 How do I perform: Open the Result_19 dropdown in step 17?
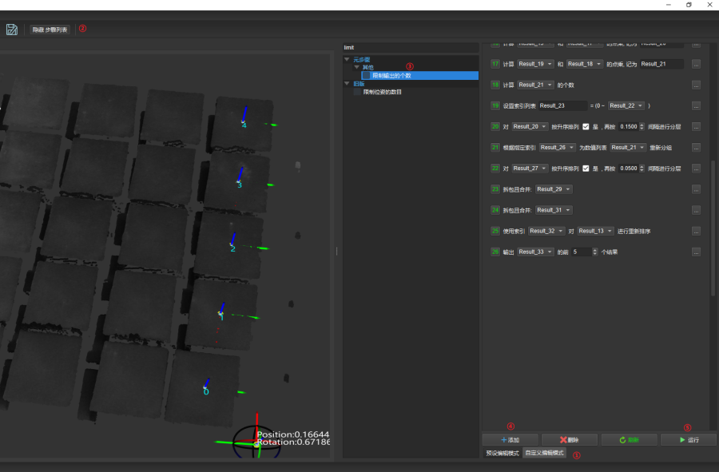coord(534,64)
